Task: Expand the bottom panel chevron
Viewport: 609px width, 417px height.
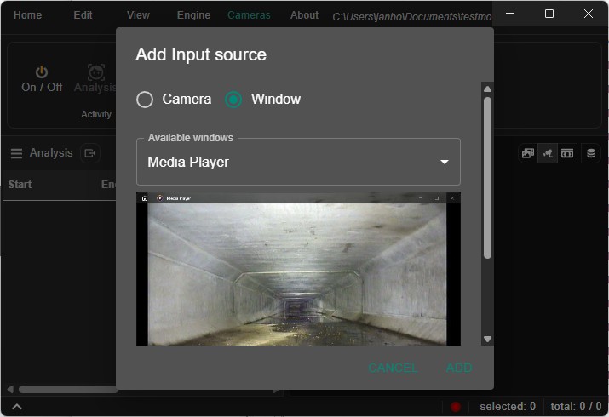Action: [x=17, y=407]
